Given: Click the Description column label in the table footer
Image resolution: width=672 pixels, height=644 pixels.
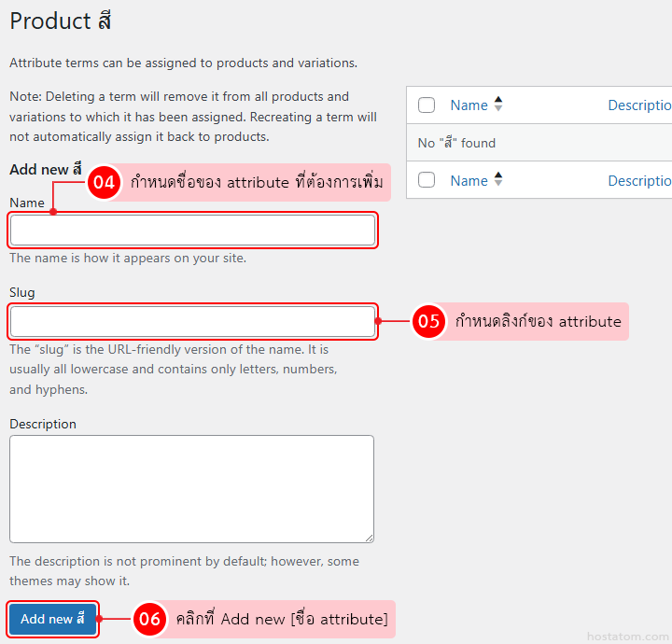Looking at the screenshot, I should click(x=640, y=180).
